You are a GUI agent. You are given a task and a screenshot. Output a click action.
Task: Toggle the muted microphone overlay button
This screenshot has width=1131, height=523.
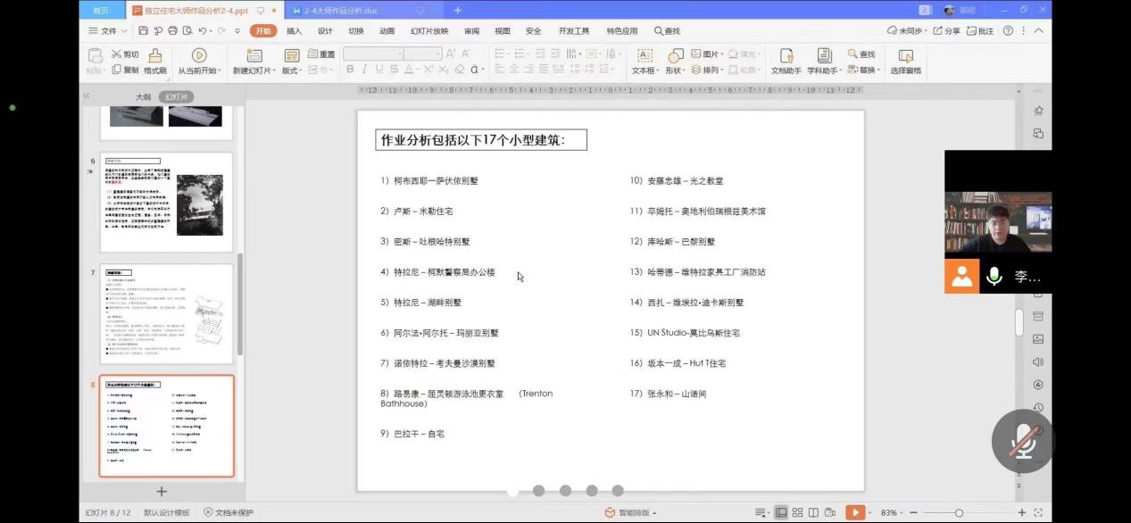pos(1022,441)
